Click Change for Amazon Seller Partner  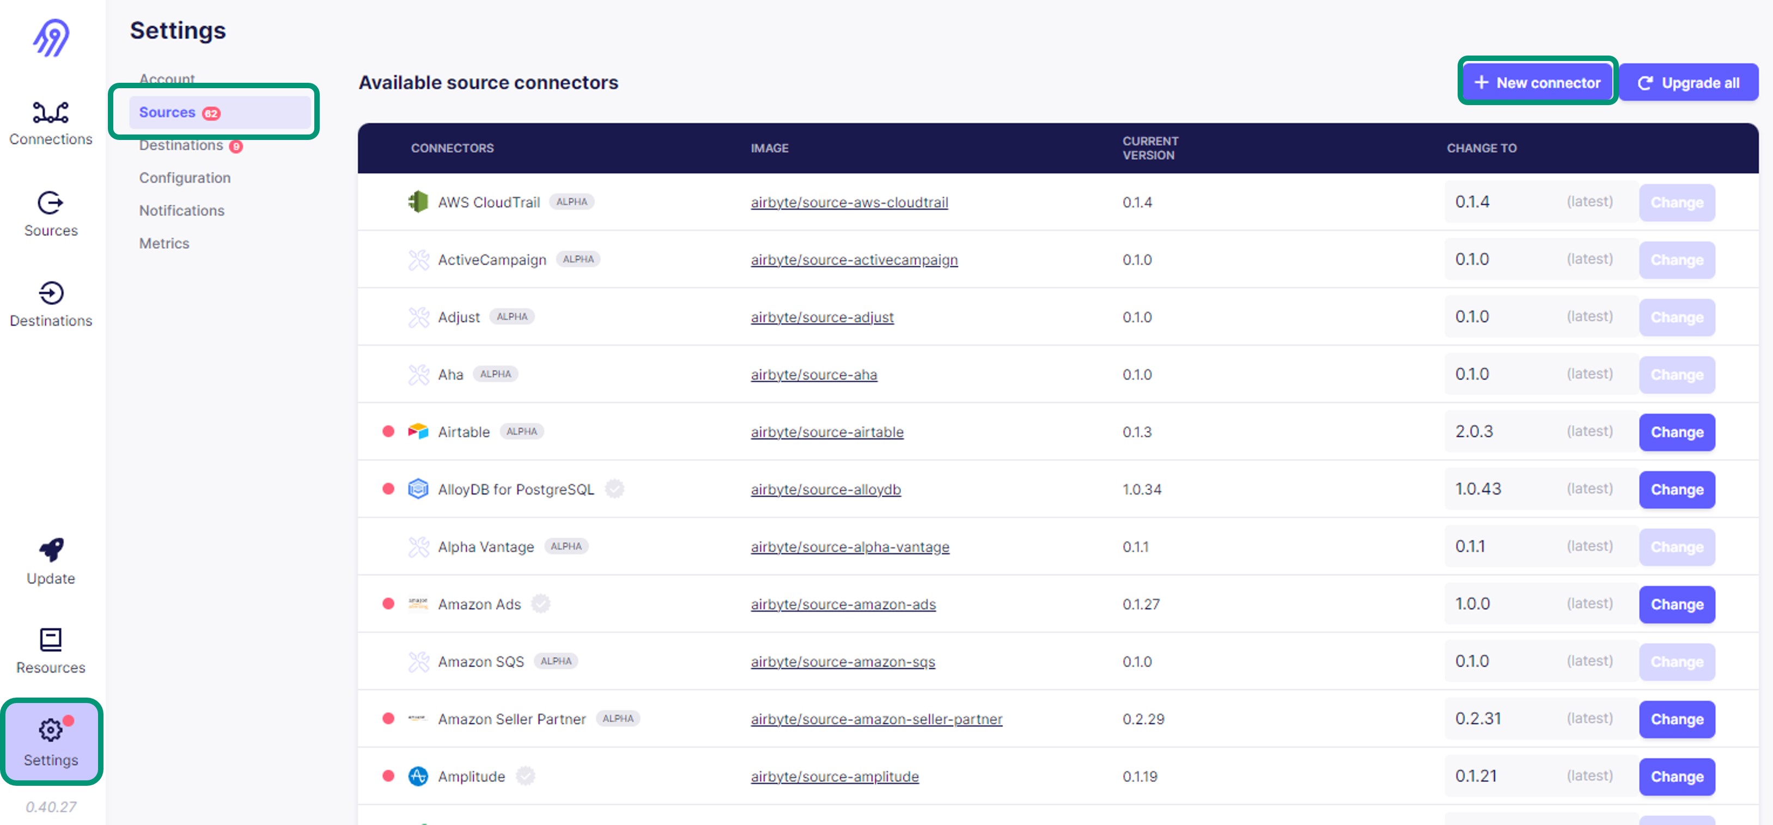coord(1677,719)
